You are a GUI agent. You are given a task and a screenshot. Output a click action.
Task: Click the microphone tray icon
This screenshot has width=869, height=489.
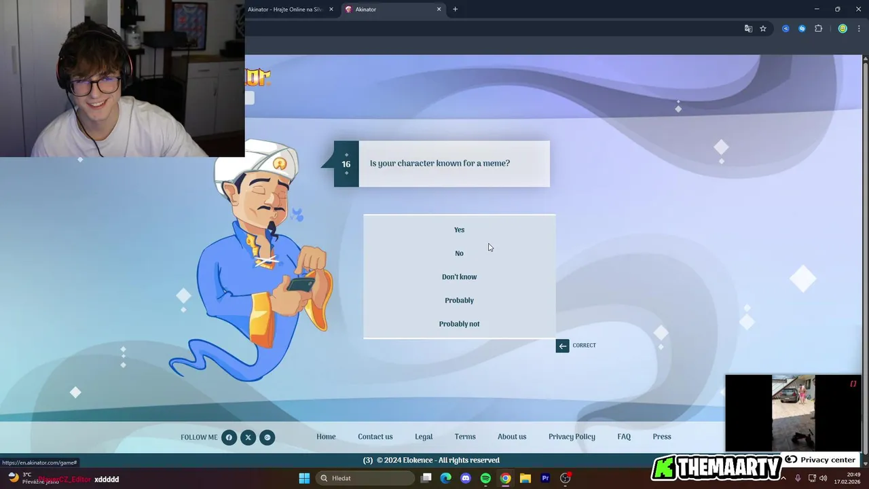point(798,478)
